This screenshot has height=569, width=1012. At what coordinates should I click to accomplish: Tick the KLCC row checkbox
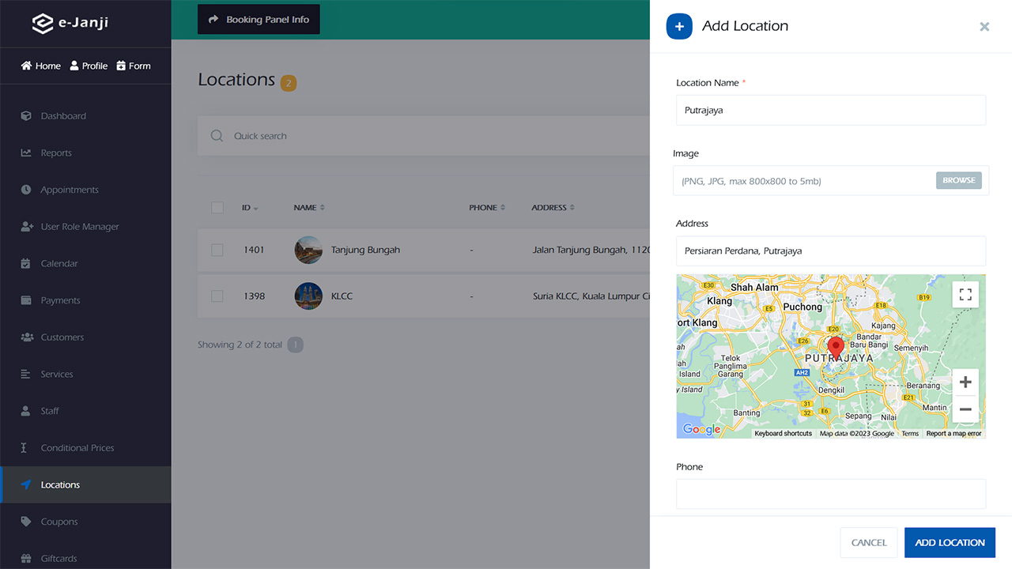[217, 296]
